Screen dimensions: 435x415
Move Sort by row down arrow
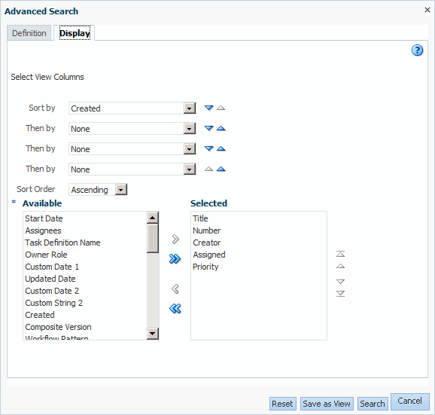tap(208, 108)
